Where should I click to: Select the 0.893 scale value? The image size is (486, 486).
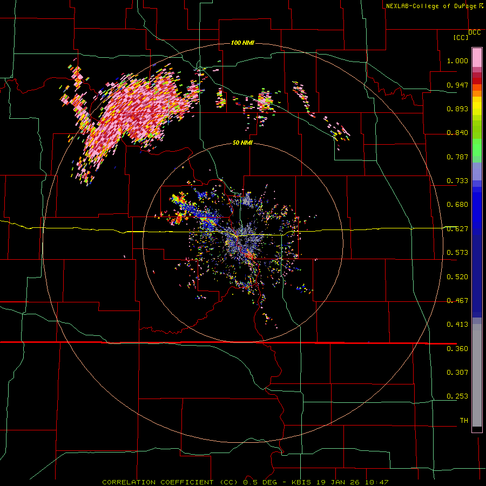pyautogui.click(x=457, y=109)
